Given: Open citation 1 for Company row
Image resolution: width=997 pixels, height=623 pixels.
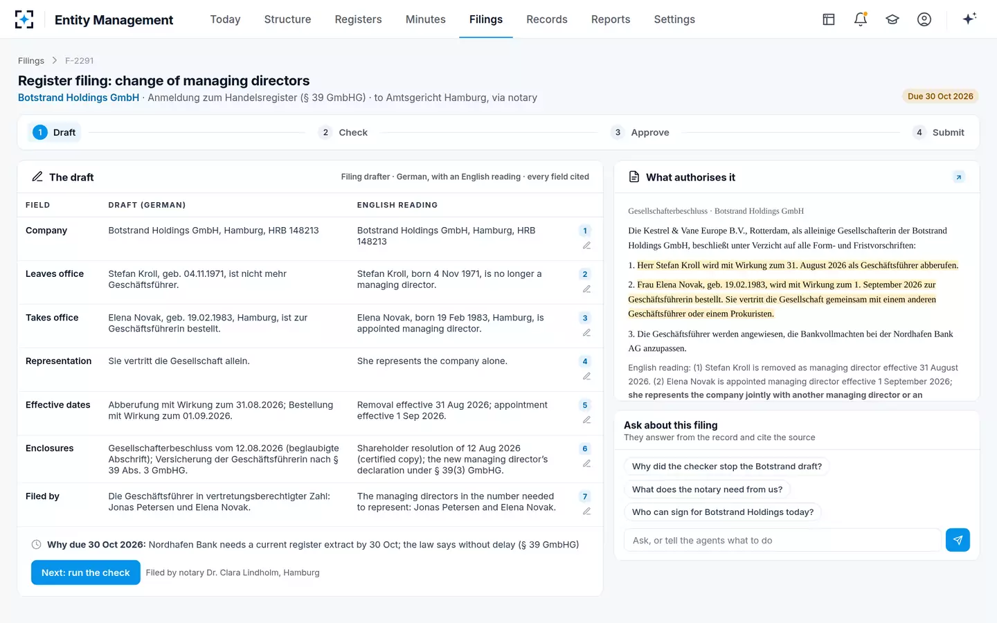Looking at the screenshot, I should point(585,231).
